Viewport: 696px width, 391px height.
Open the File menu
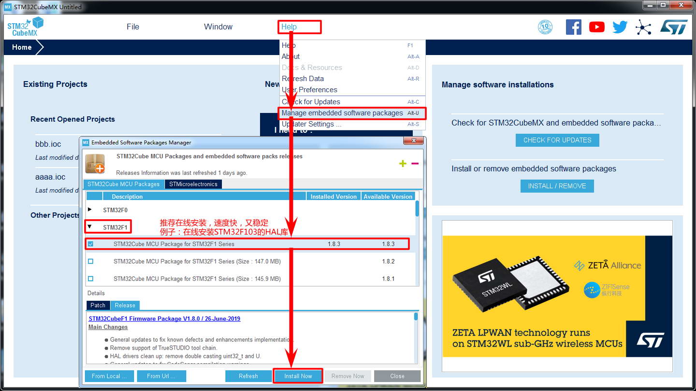133,27
